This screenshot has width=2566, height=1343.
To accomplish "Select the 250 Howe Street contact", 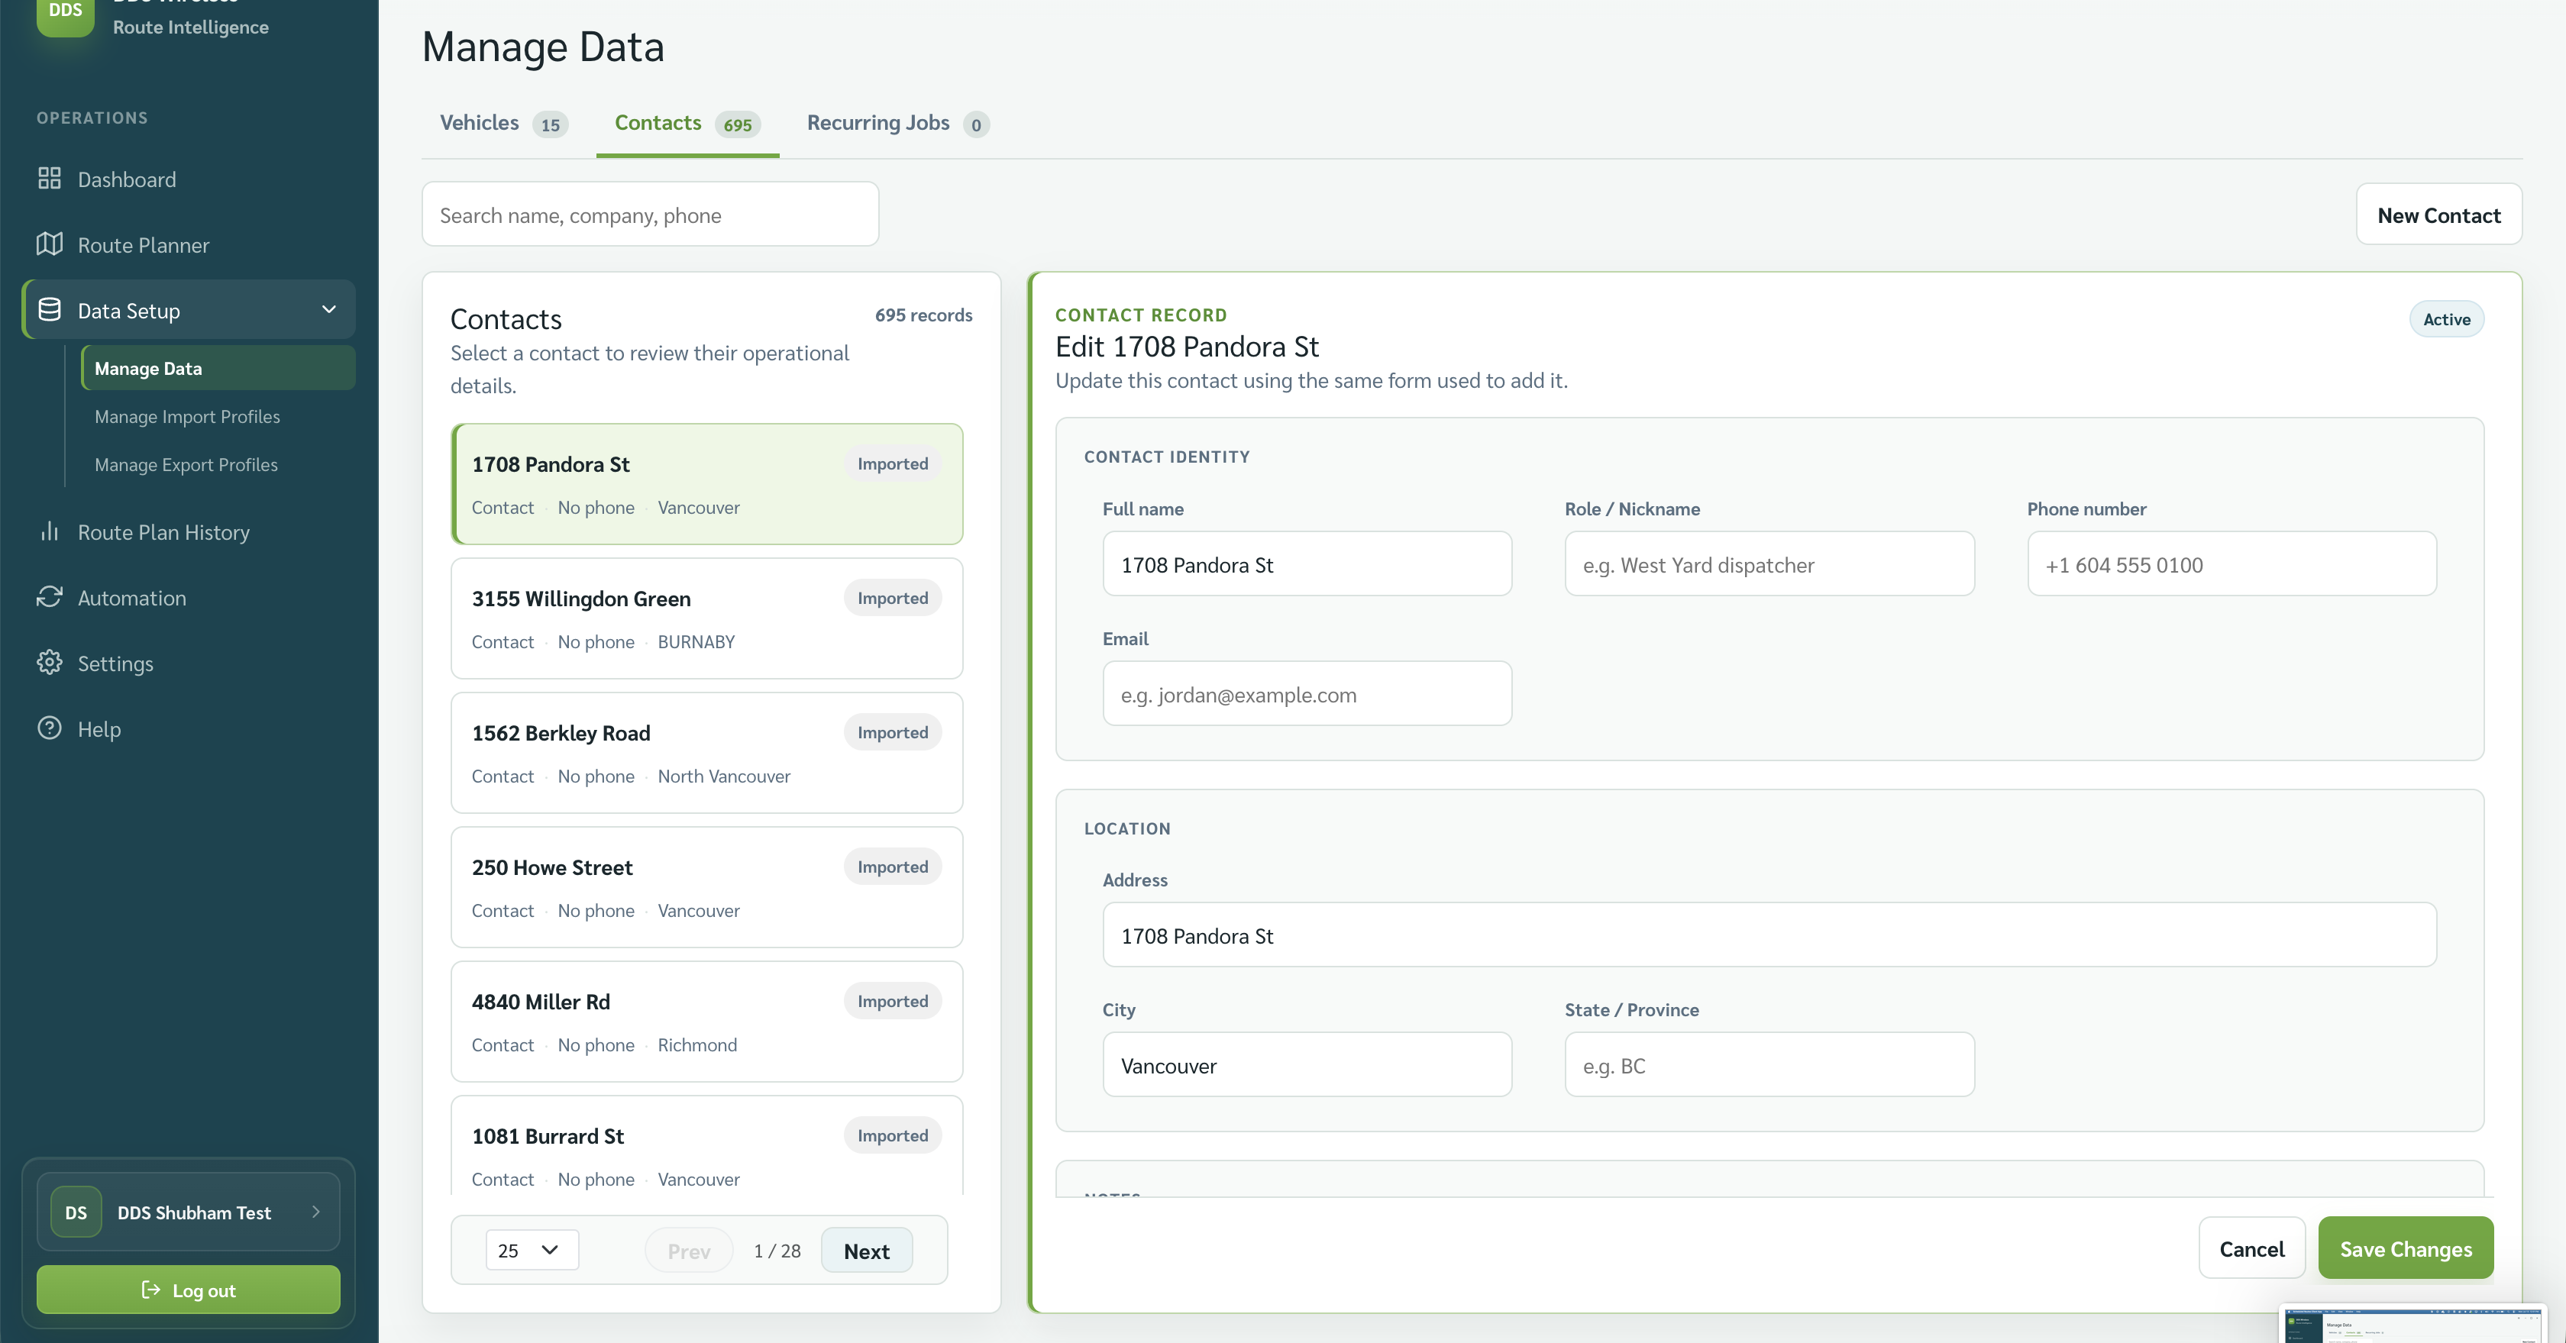I will [707, 887].
